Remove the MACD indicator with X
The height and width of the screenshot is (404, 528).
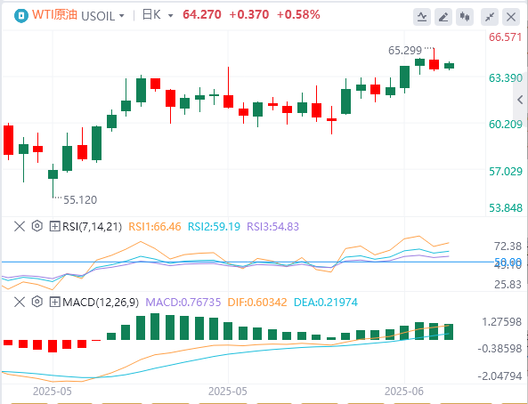point(20,302)
